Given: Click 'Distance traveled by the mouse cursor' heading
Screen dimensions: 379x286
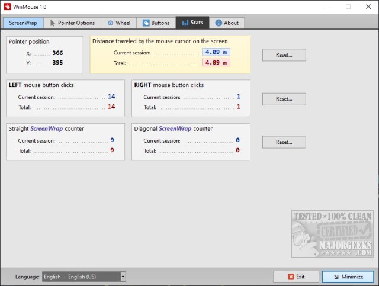Looking at the screenshot, I should [x=160, y=41].
